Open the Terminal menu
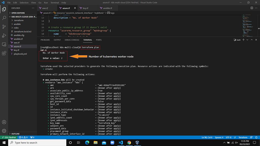The image size is (260, 146). point(55,3)
